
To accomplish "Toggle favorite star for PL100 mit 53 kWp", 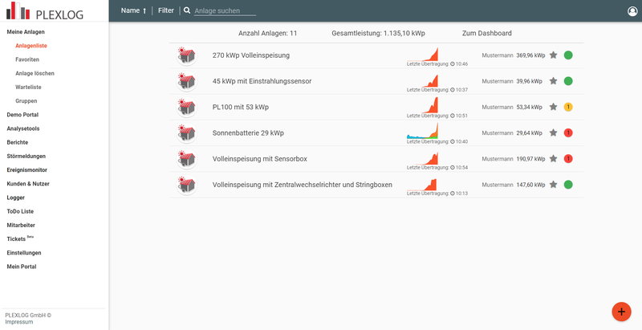I will [x=553, y=107].
